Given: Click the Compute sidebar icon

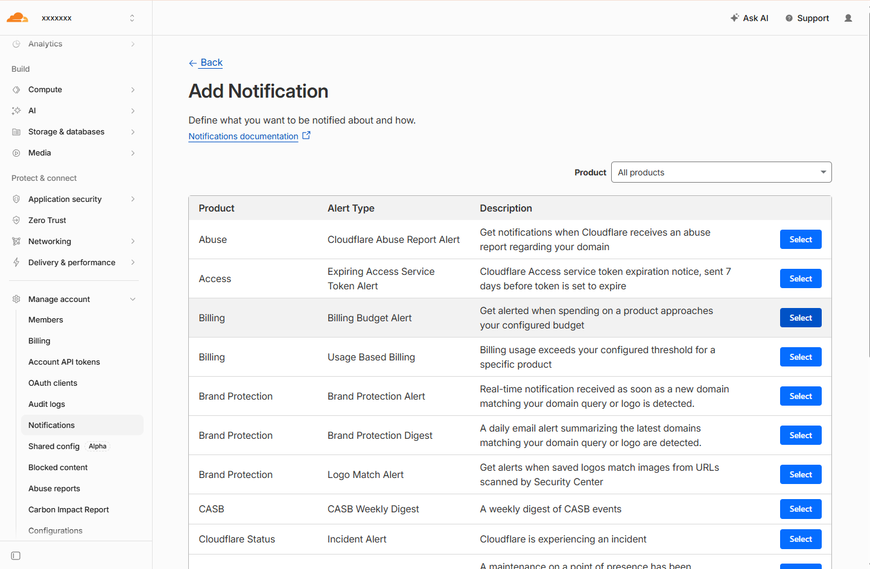Looking at the screenshot, I should (x=16, y=90).
